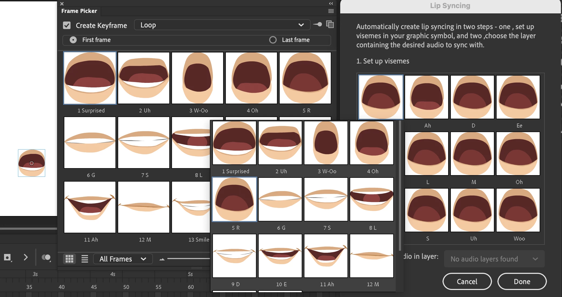Viewport: 562px width, 297px height.
Task: Click the insert keyframe icon on timeline
Action: (8, 257)
